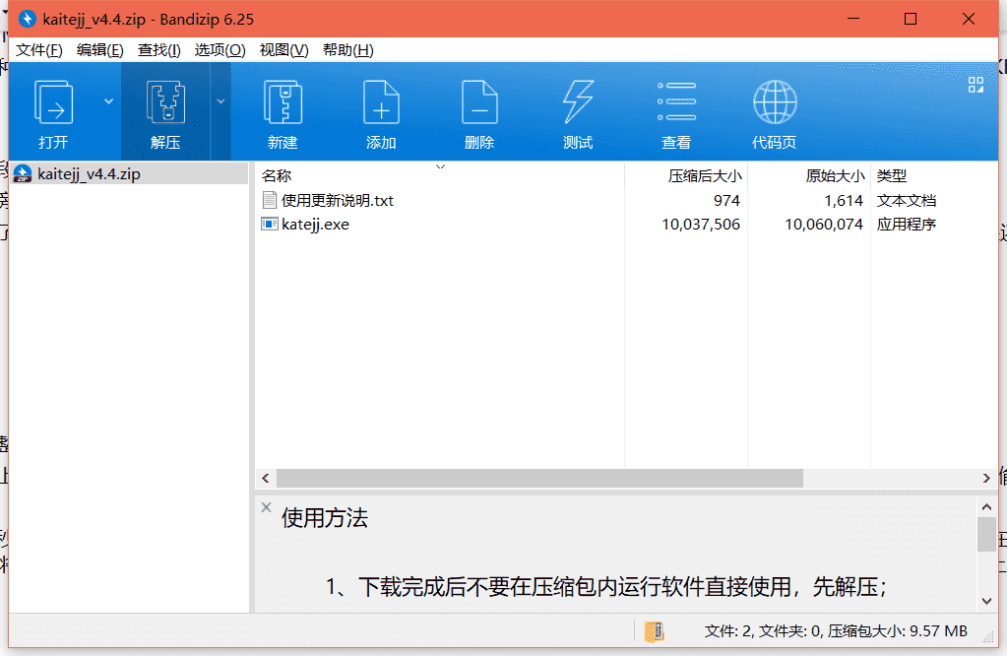Open the Code page (代码页) globe icon
The image size is (1007, 656).
click(x=775, y=102)
